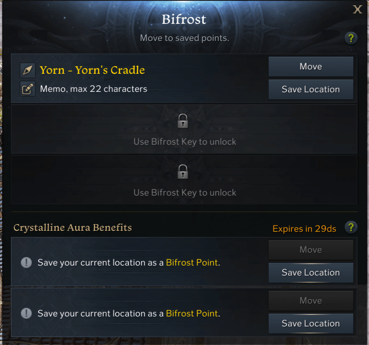Select the Yorn - Yorn's Cradle title
Viewport: 369px width, 345px height.
click(92, 70)
